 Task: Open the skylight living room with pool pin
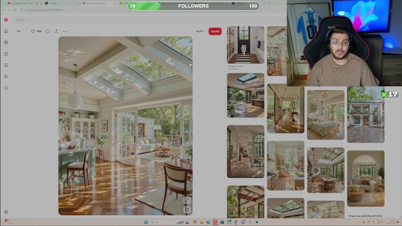pyautogui.click(x=246, y=95)
